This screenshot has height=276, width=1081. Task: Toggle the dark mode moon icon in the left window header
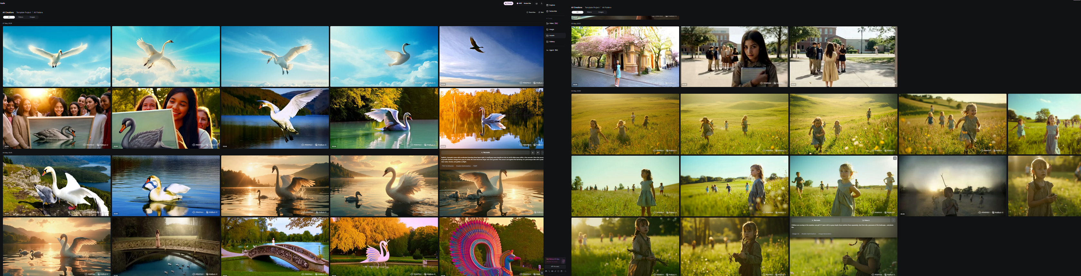pyautogui.click(x=542, y=3)
